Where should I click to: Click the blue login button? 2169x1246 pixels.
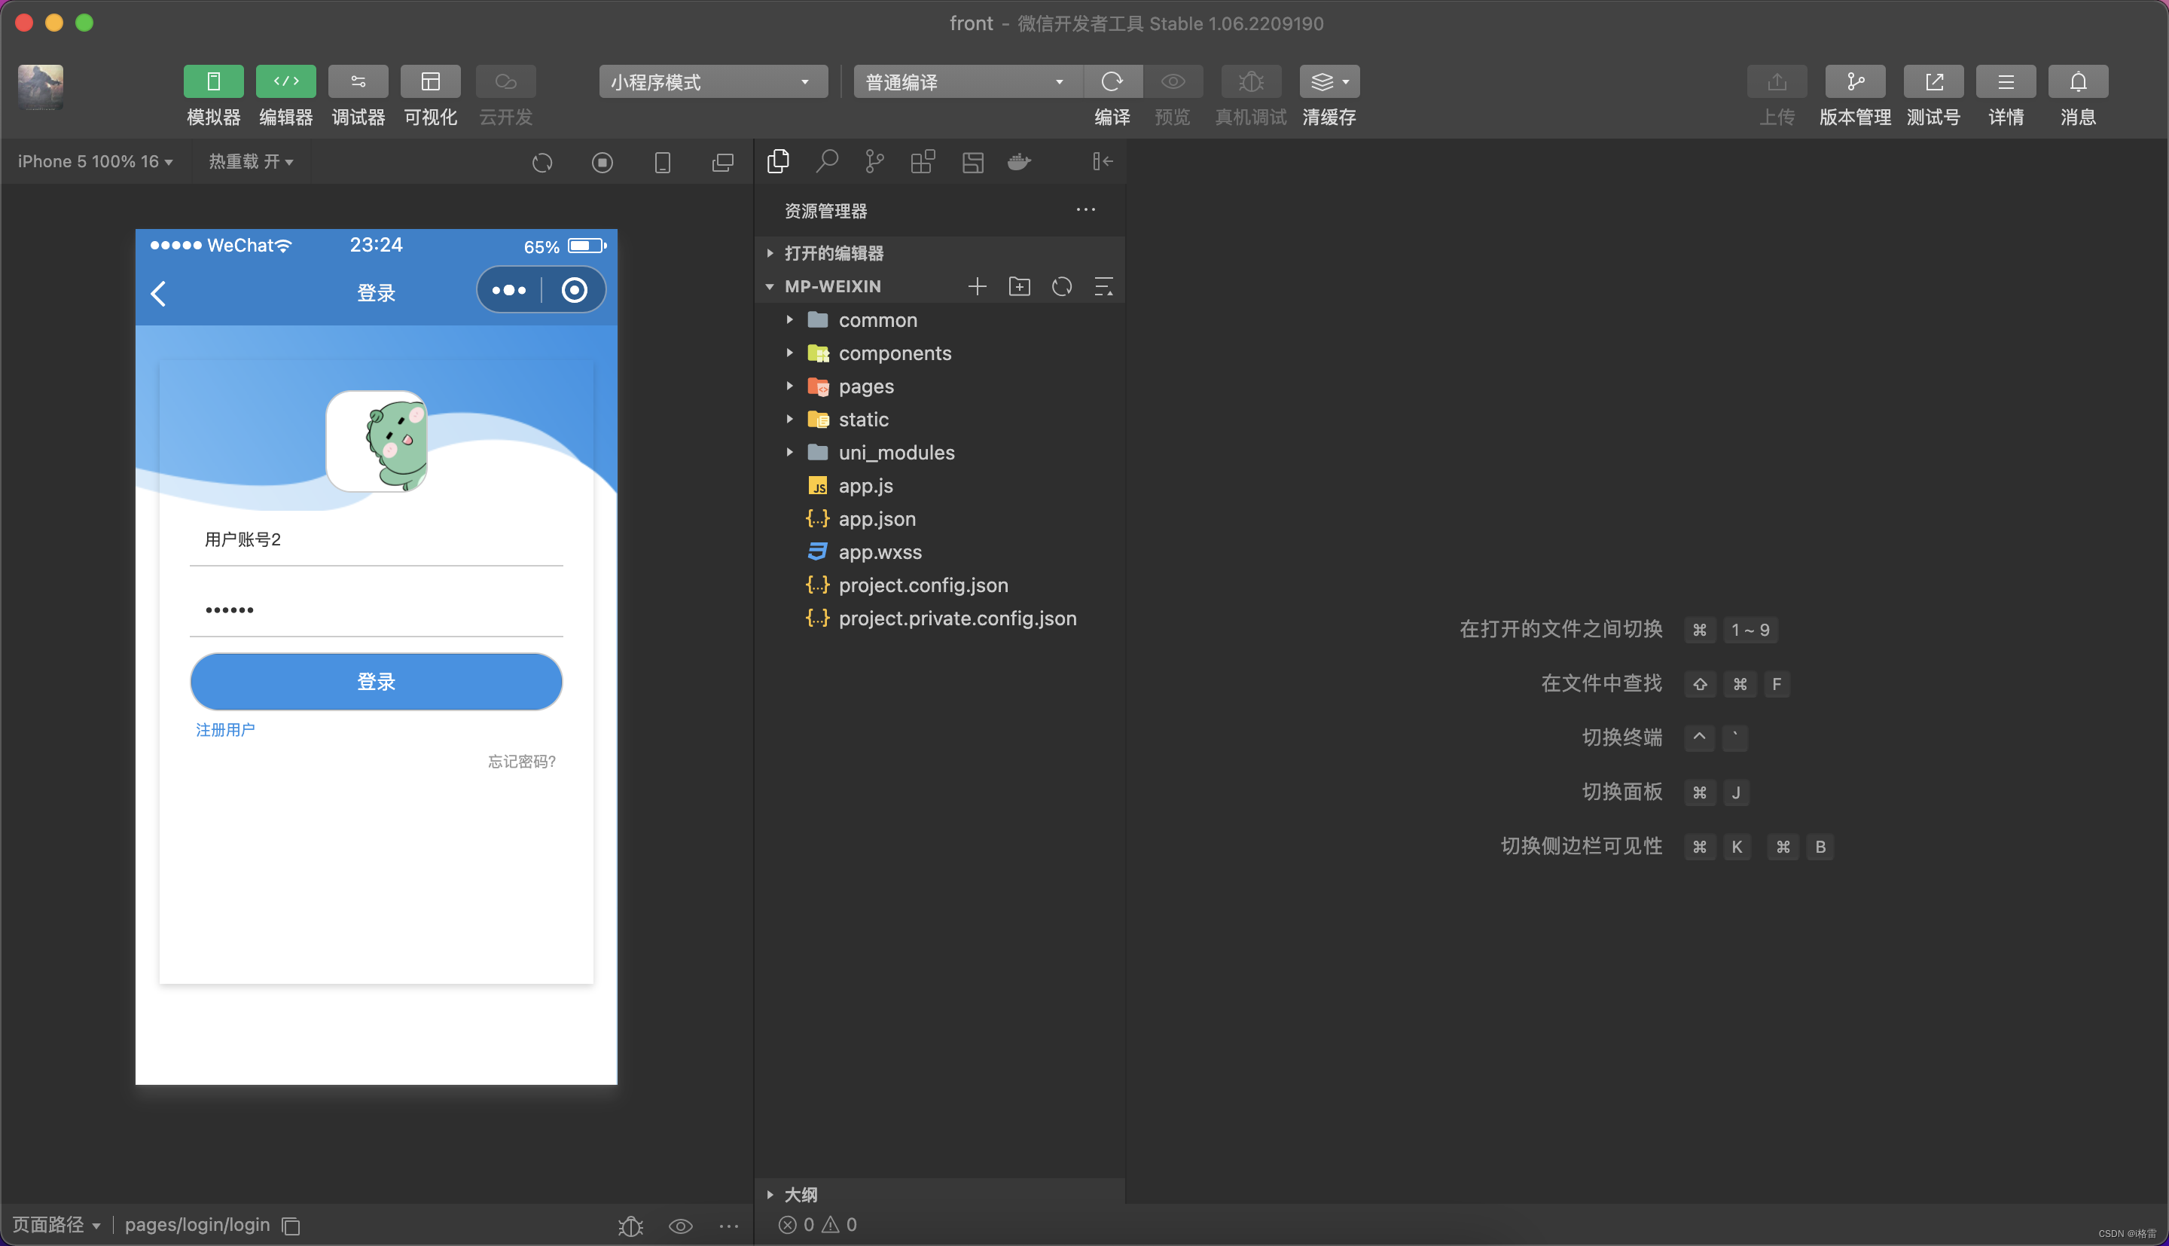(377, 682)
